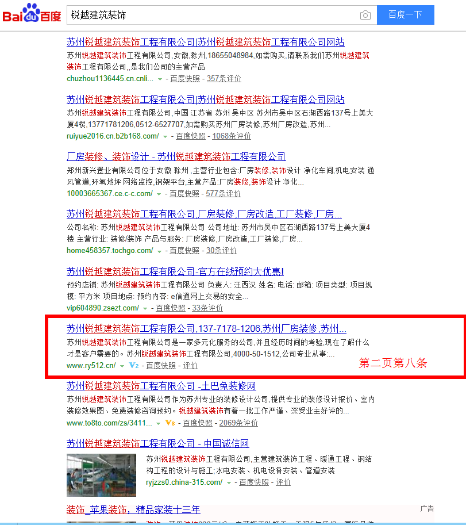Expand dropdown arrow next to home458357.tochgo.com

pyautogui.click(x=160, y=251)
